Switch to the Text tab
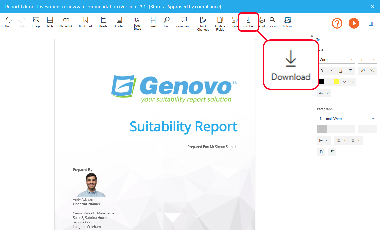This screenshot has height=230, width=380. [319, 40]
